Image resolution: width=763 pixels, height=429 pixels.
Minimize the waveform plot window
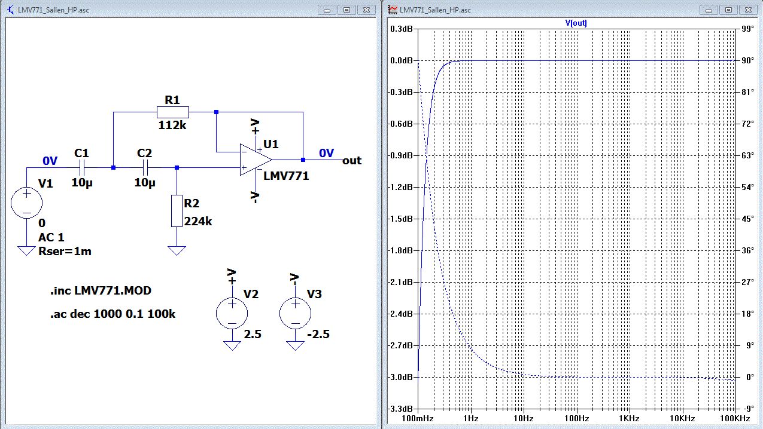coord(708,10)
